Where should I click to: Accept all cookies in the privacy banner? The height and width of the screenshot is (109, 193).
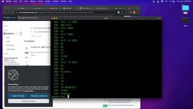coord(18,96)
